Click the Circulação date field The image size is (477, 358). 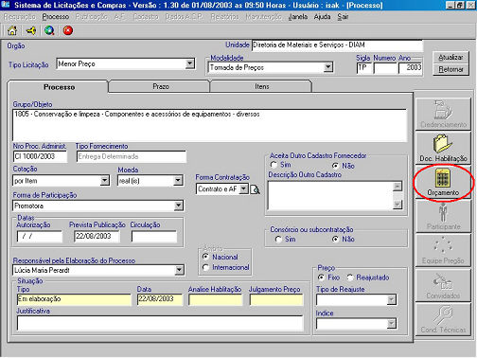click(x=154, y=236)
